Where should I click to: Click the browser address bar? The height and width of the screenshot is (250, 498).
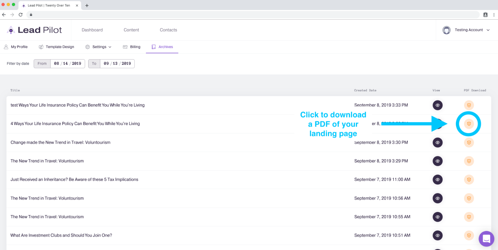click(x=253, y=15)
